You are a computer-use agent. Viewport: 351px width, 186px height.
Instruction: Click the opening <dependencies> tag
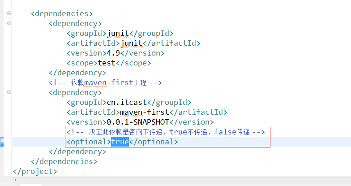(x=62, y=13)
